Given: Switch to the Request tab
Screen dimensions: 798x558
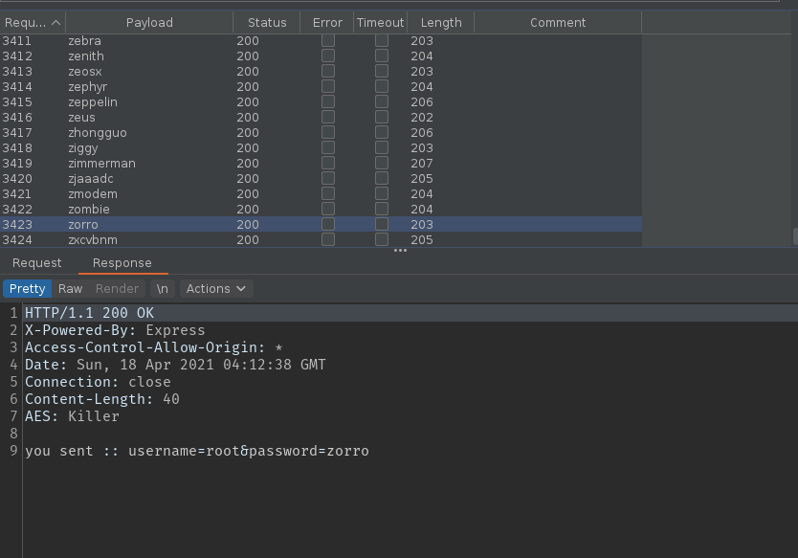Looking at the screenshot, I should (x=37, y=263).
